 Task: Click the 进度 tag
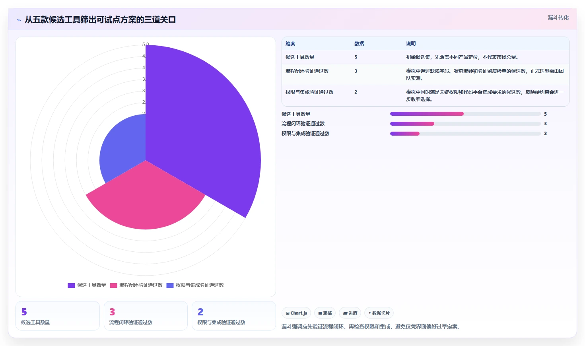[350, 313]
